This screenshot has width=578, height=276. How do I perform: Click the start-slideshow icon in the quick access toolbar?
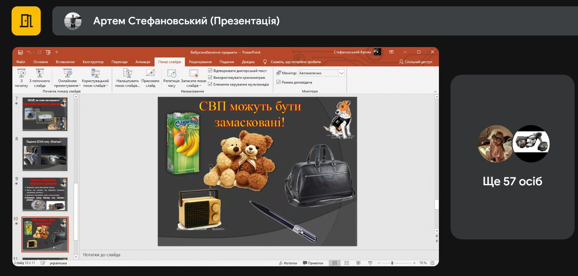pyautogui.click(x=48, y=52)
